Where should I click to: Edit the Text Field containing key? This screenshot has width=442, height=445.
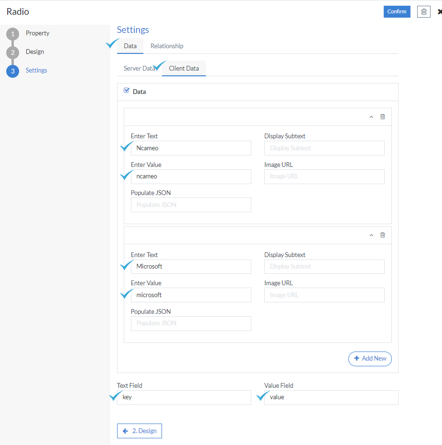(184, 397)
